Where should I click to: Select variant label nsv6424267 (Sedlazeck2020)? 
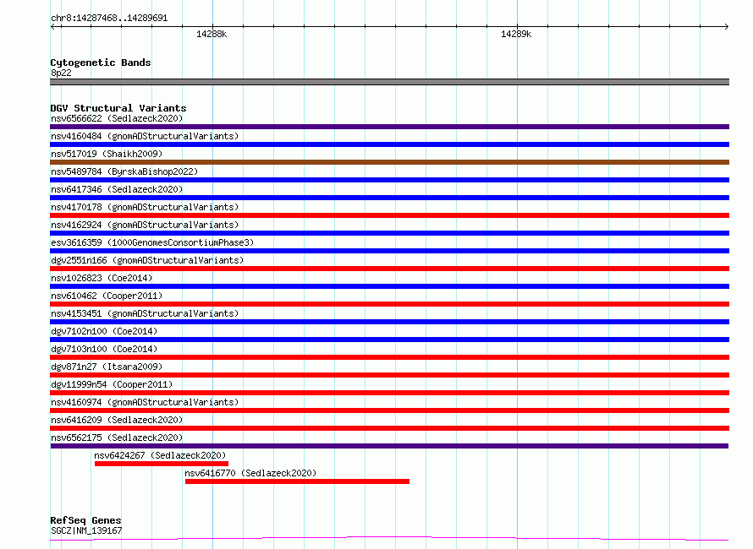tap(160, 455)
